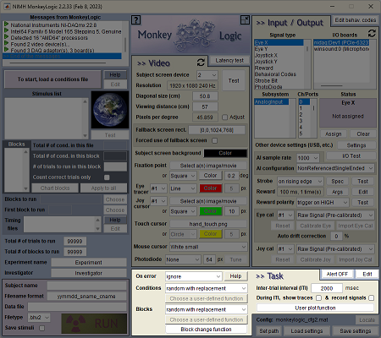This screenshot has height=338, width=381.
Task: Enable show traces during ITI
Action: coord(318,298)
